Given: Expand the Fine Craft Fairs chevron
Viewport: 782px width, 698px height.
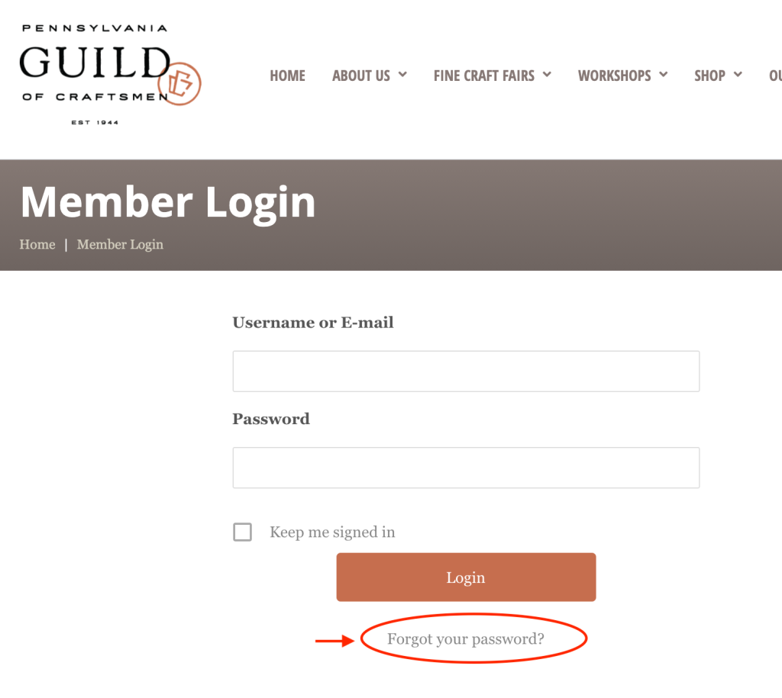Looking at the screenshot, I should (x=547, y=75).
